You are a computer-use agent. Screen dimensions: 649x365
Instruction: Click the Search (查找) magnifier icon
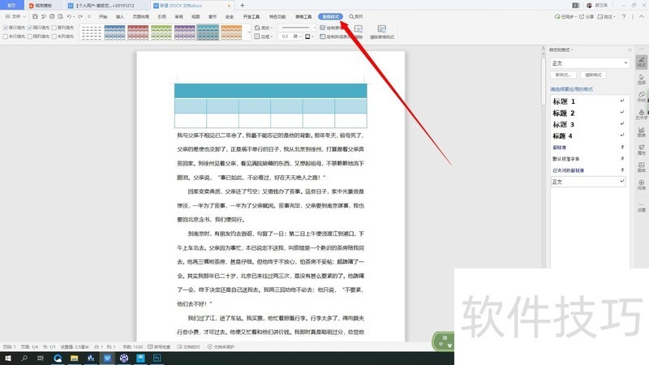click(x=351, y=16)
